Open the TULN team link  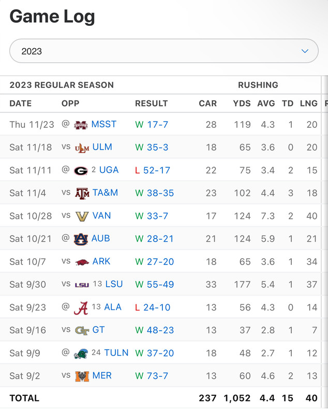point(116,353)
